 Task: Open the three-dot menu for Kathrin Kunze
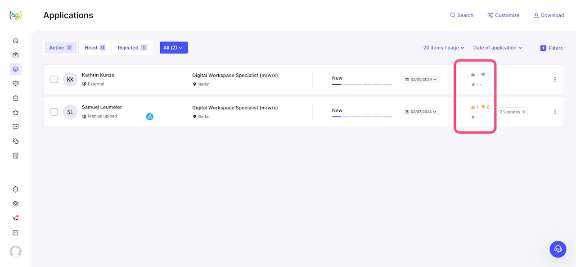click(555, 79)
